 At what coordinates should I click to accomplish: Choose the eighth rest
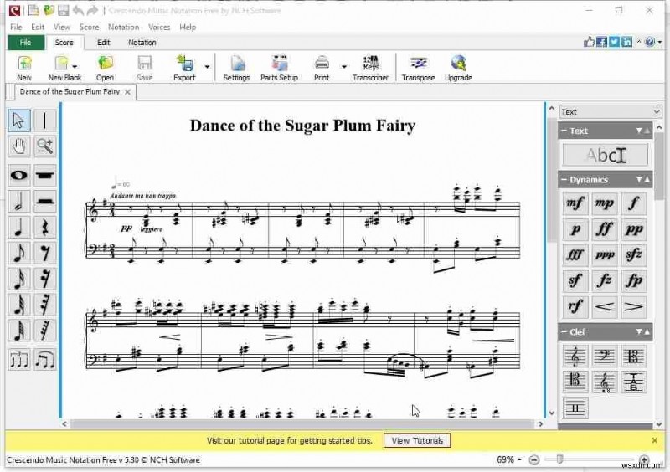click(44, 254)
